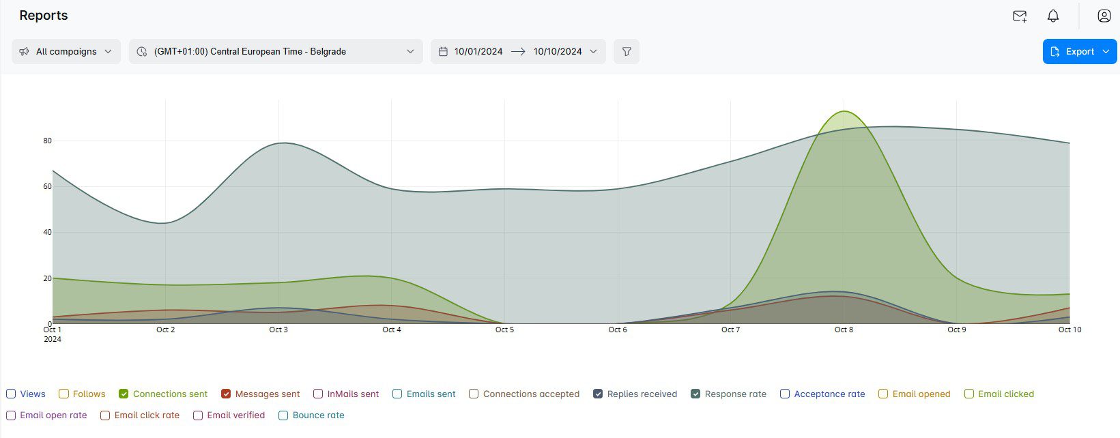Screen dimensions: 1120x438
Task: Click the Export button label
Action: pos(1080,51)
